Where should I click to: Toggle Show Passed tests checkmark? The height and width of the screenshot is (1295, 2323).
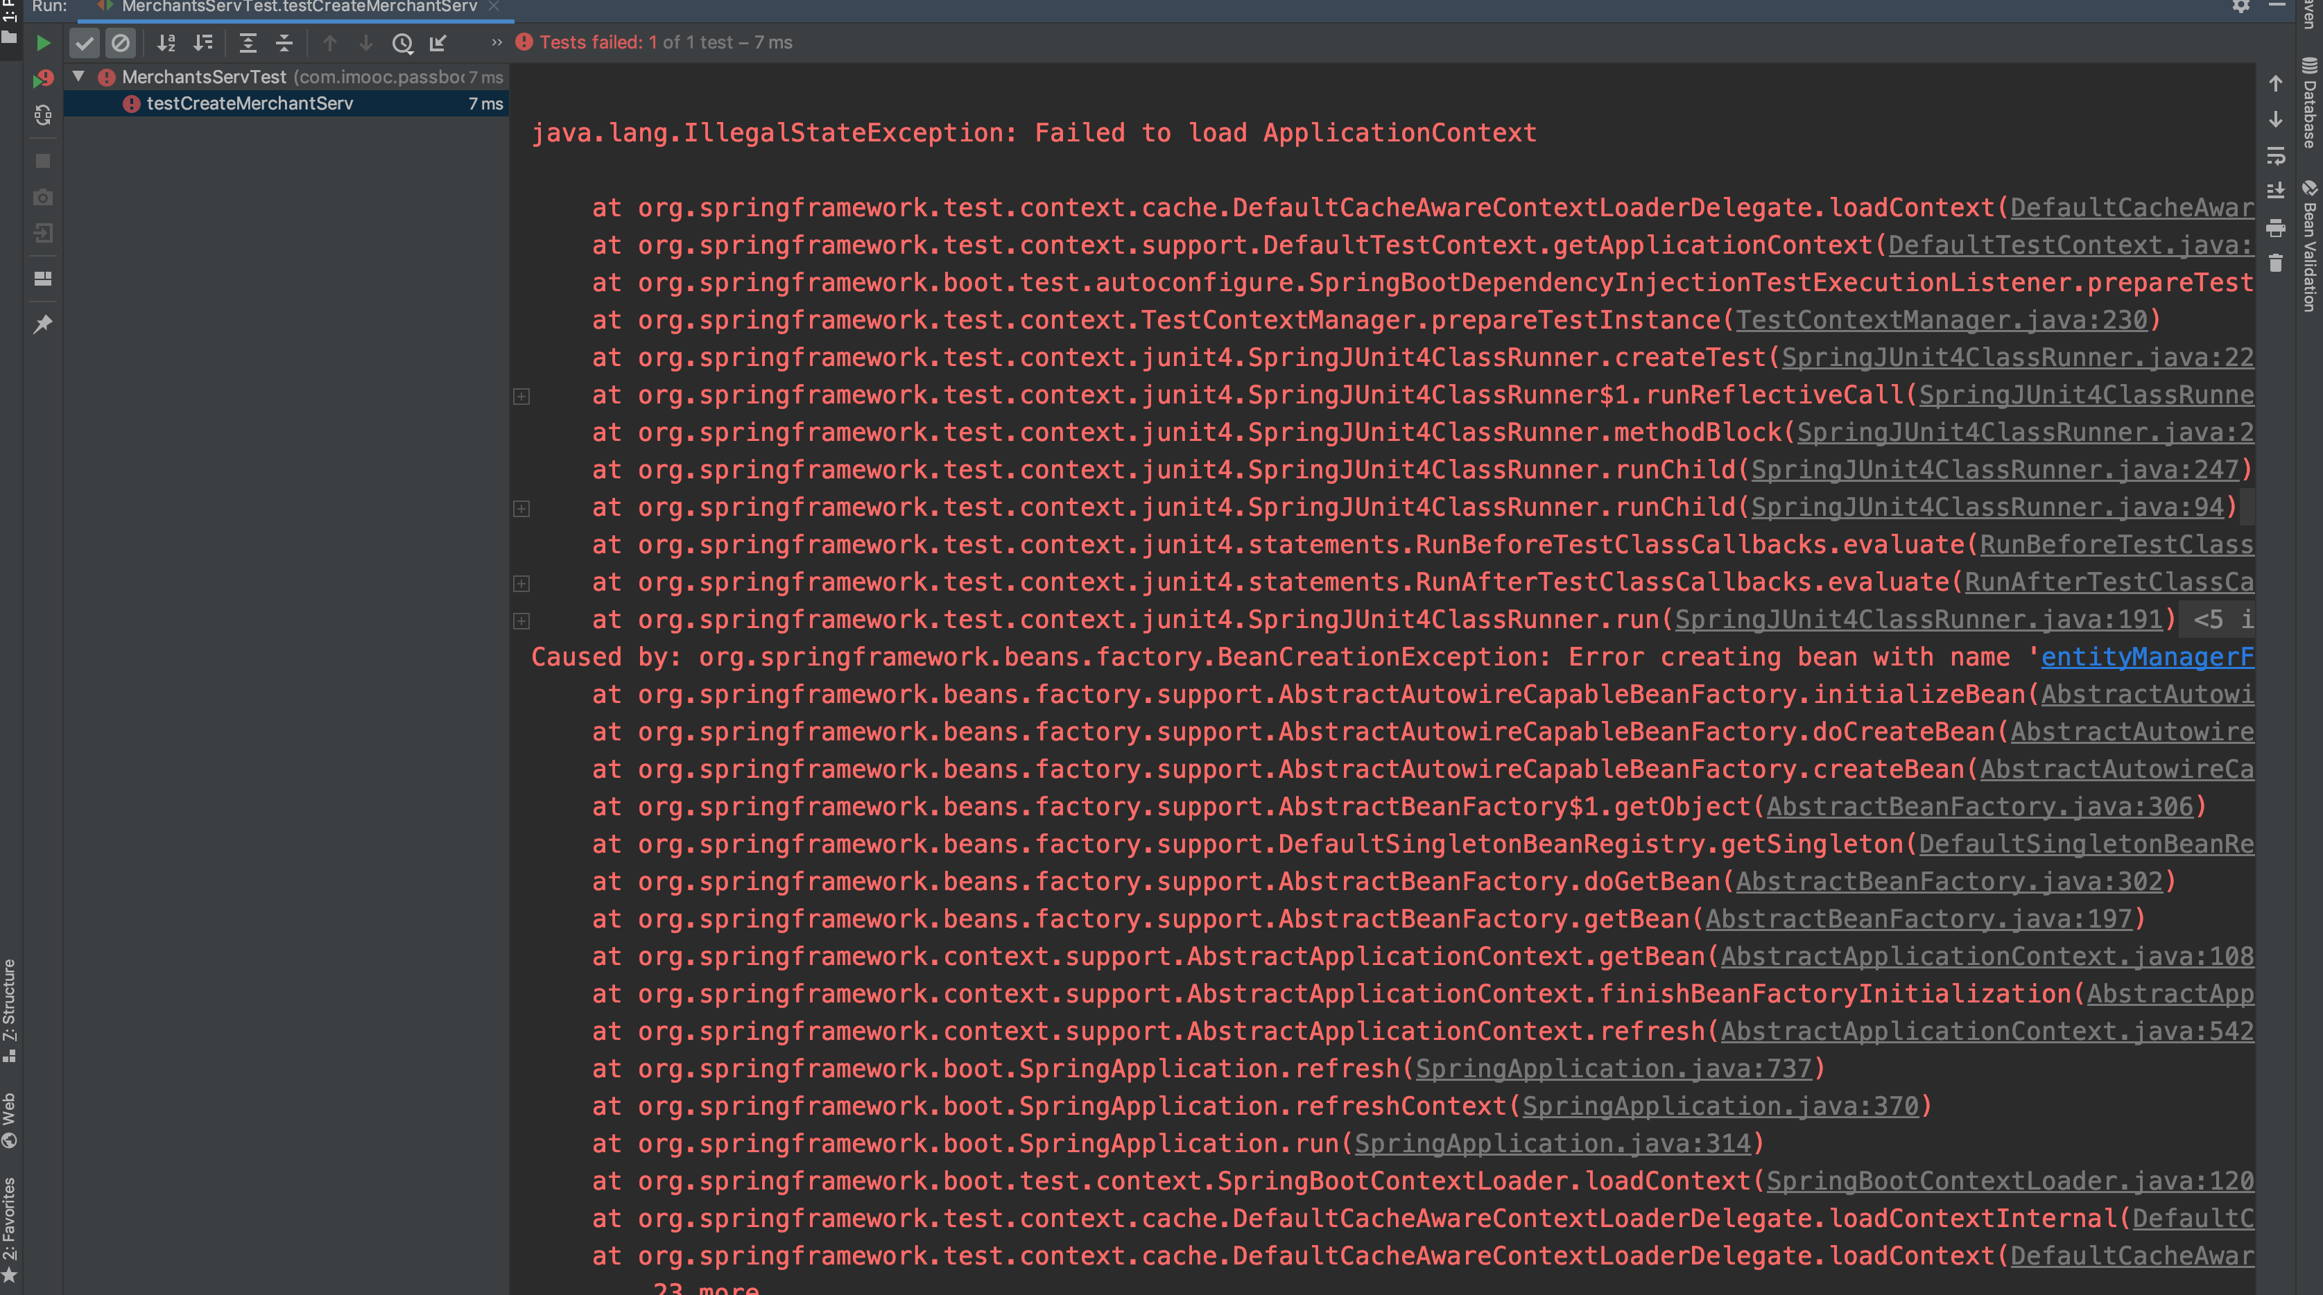click(x=84, y=42)
